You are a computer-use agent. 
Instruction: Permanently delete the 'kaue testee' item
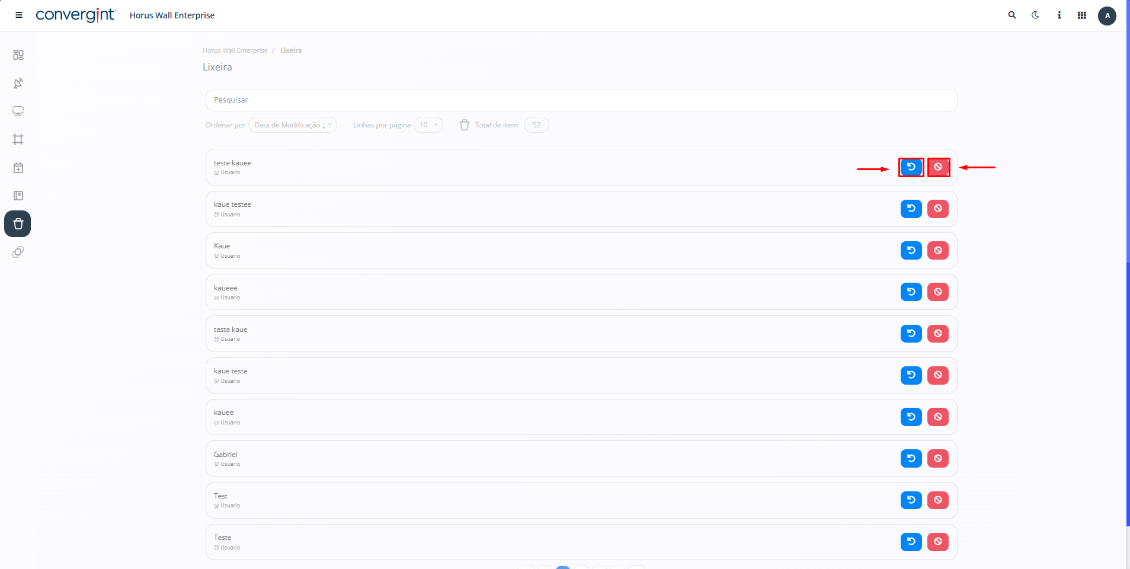[x=937, y=209]
